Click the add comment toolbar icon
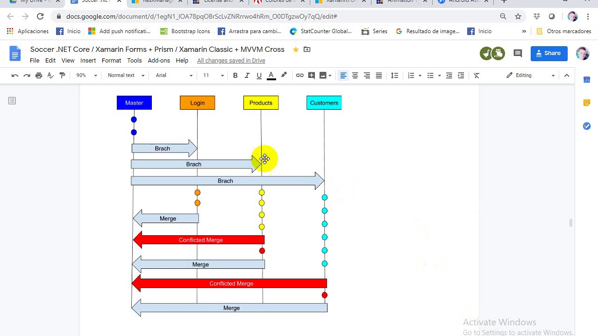Viewport: 598px width, 336px height. [x=312, y=75]
